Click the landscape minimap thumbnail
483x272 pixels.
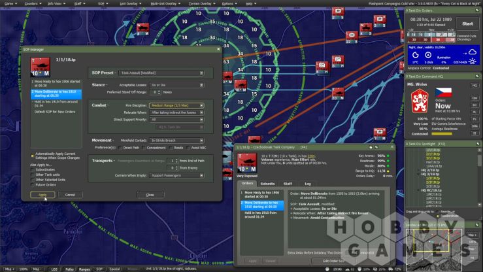[434, 250]
